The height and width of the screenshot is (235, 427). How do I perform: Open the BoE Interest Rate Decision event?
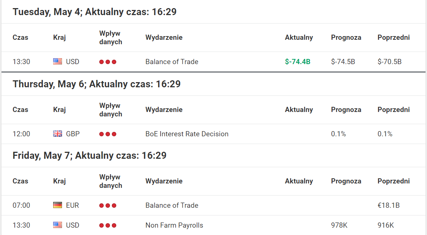pos(187,134)
